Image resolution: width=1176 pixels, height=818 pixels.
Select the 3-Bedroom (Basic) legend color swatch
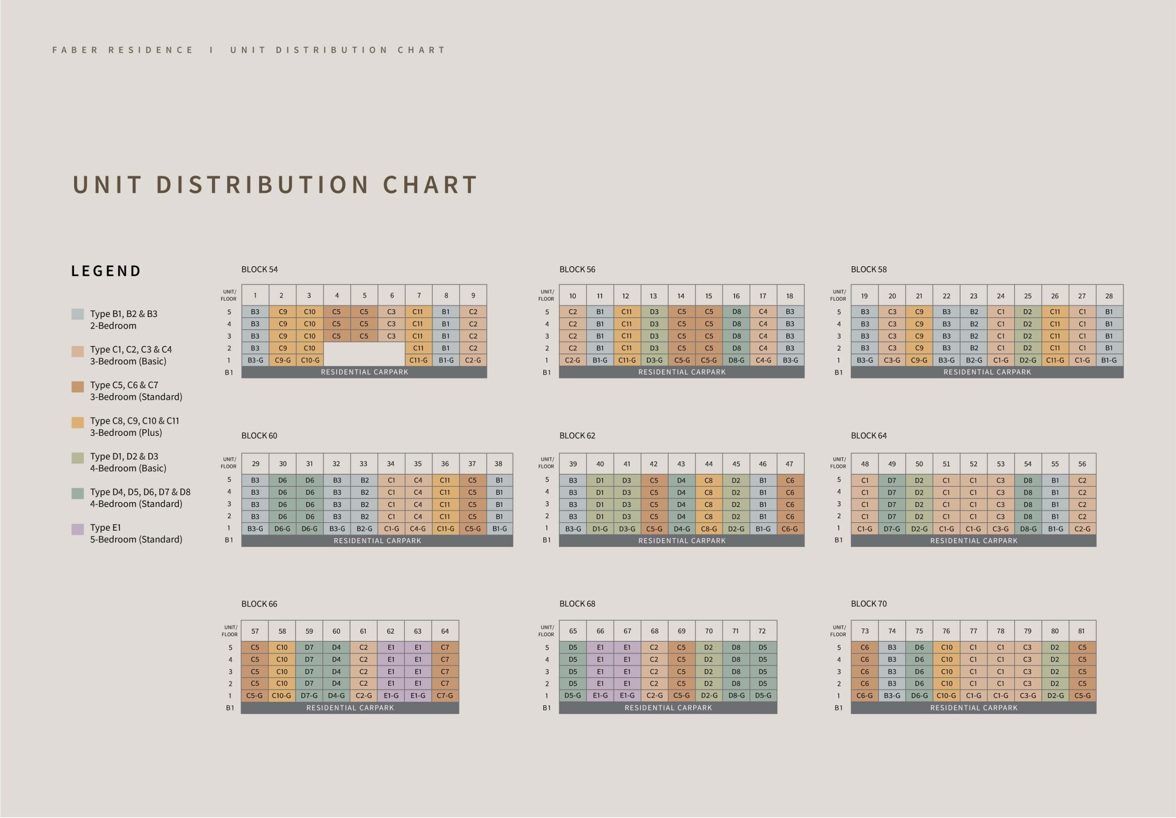click(77, 351)
